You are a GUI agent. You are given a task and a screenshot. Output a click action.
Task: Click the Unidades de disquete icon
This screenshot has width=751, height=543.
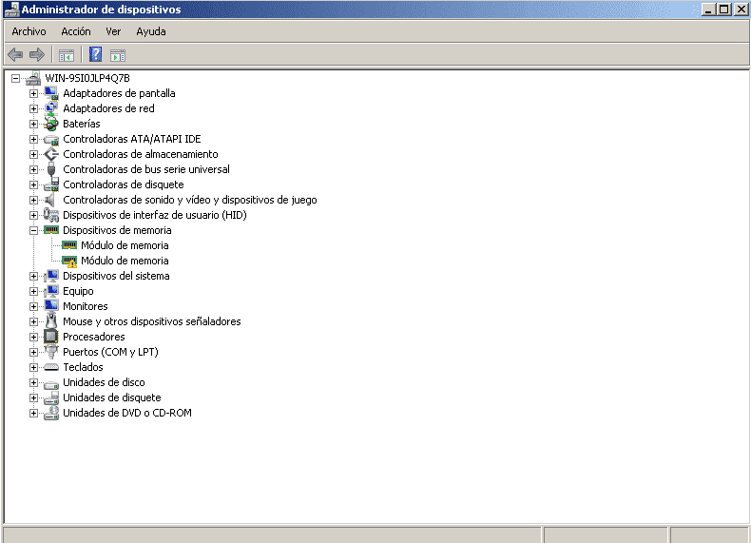click(x=51, y=398)
